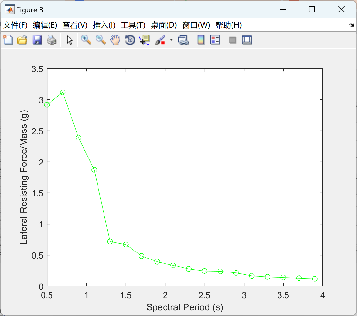Viewport: 357px width, 316px height.
Task: Click the y-axis tick label 3.5
Action: pyautogui.click(x=37, y=69)
